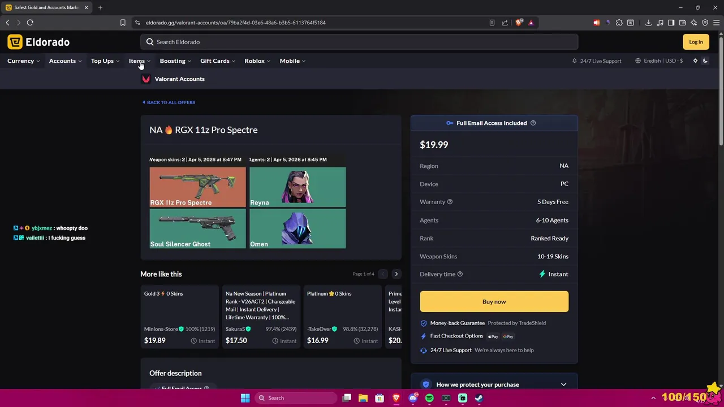
Task: Expand the Roblox menu
Action: [x=257, y=60]
